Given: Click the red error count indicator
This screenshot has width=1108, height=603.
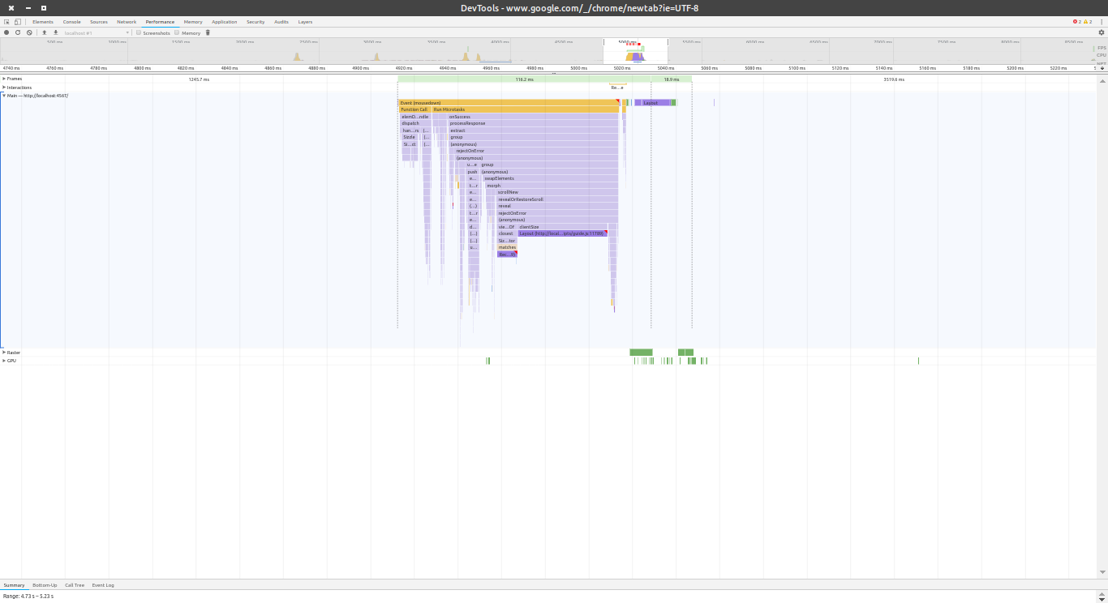Looking at the screenshot, I should click(1076, 22).
